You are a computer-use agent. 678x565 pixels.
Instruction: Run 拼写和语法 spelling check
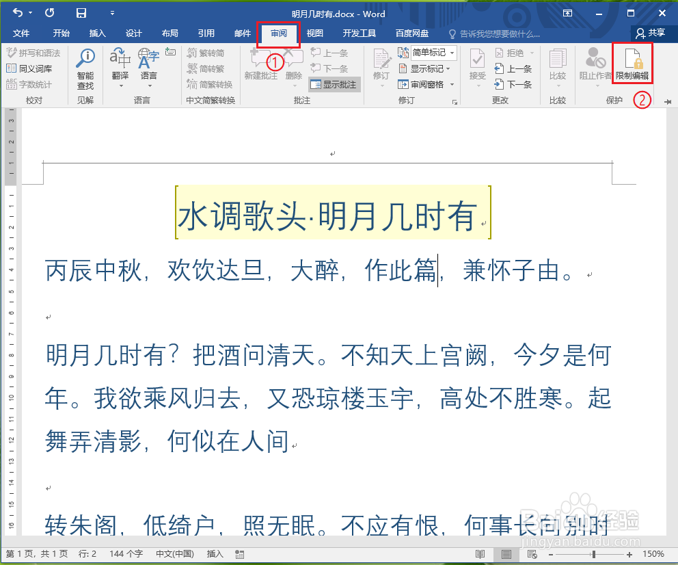click(x=33, y=53)
